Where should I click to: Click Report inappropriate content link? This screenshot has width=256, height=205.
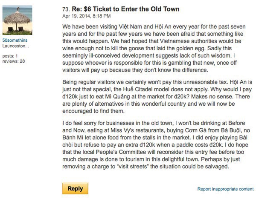[225, 188]
